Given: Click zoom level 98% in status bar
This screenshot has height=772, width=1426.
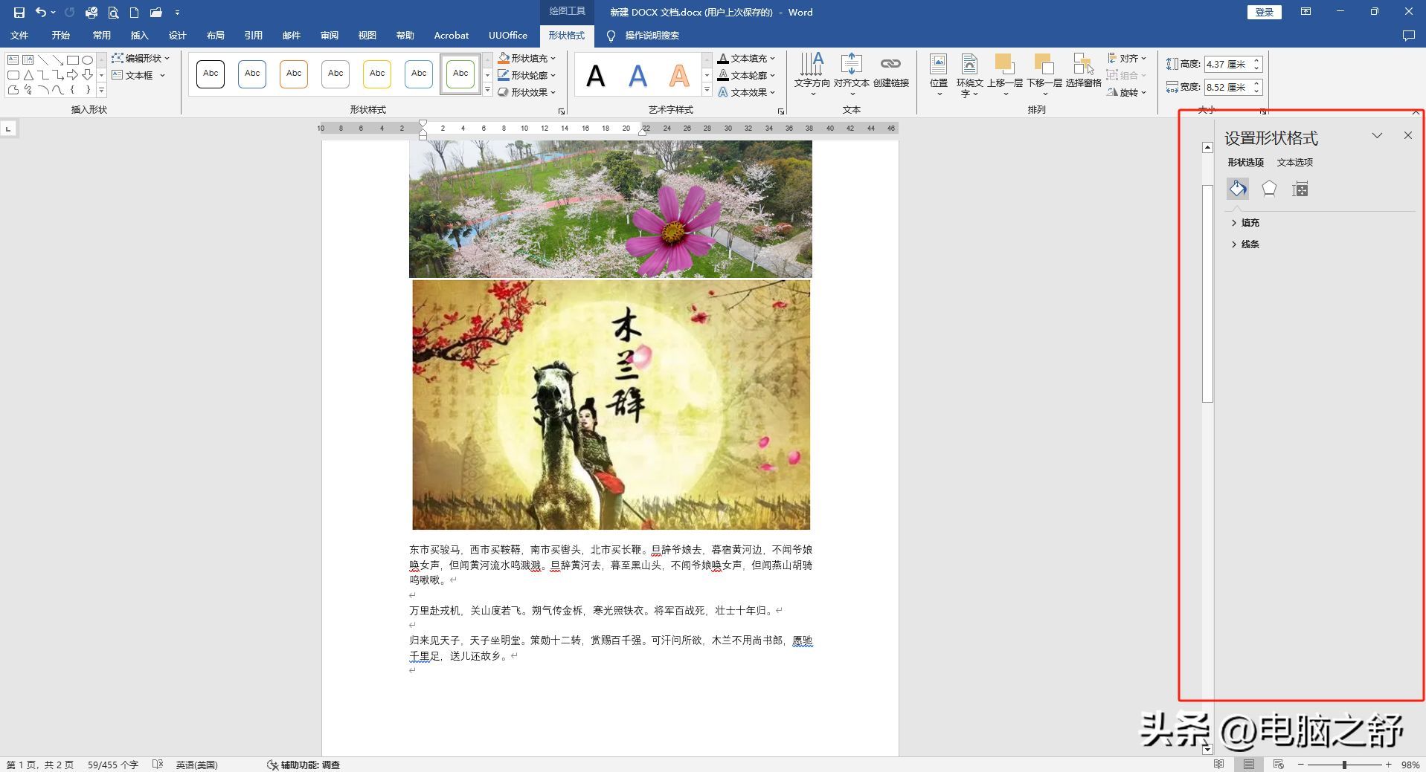Looking at the screenshot, I should [x=1410, y=765].
